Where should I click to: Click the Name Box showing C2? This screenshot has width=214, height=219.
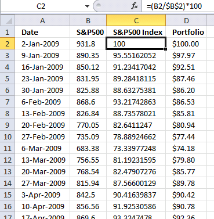[x=41, y=6]
